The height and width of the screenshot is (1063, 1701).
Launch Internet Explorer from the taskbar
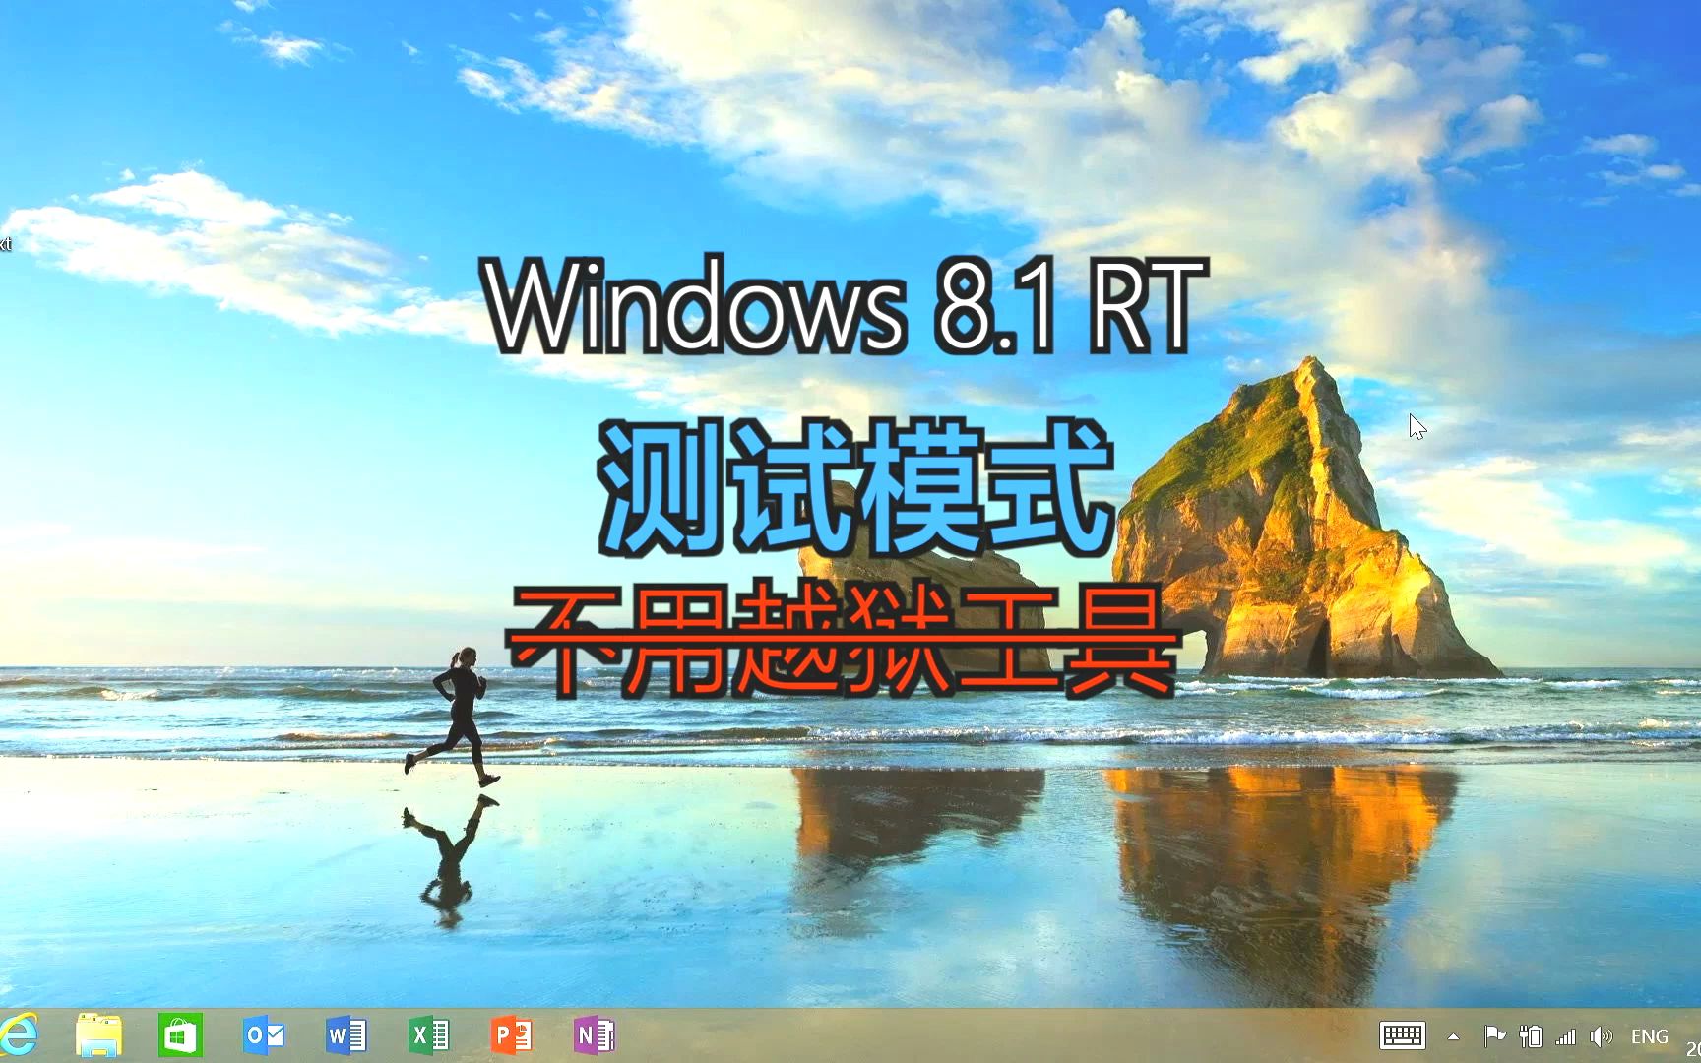coord(18,1036)
